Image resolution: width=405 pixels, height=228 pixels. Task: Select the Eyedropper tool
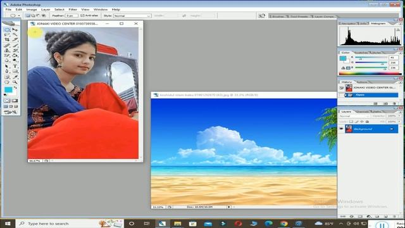15,77
